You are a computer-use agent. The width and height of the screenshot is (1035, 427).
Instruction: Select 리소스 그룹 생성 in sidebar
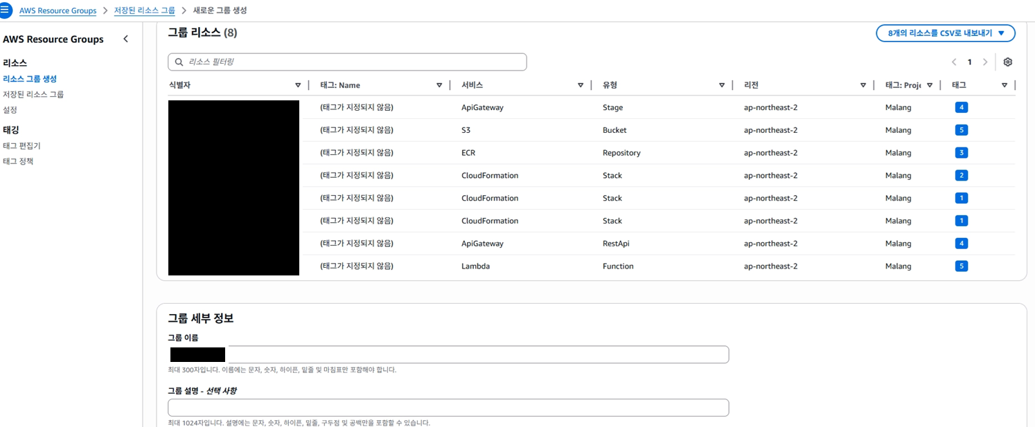pyautogui.click(x=30, y=79)
